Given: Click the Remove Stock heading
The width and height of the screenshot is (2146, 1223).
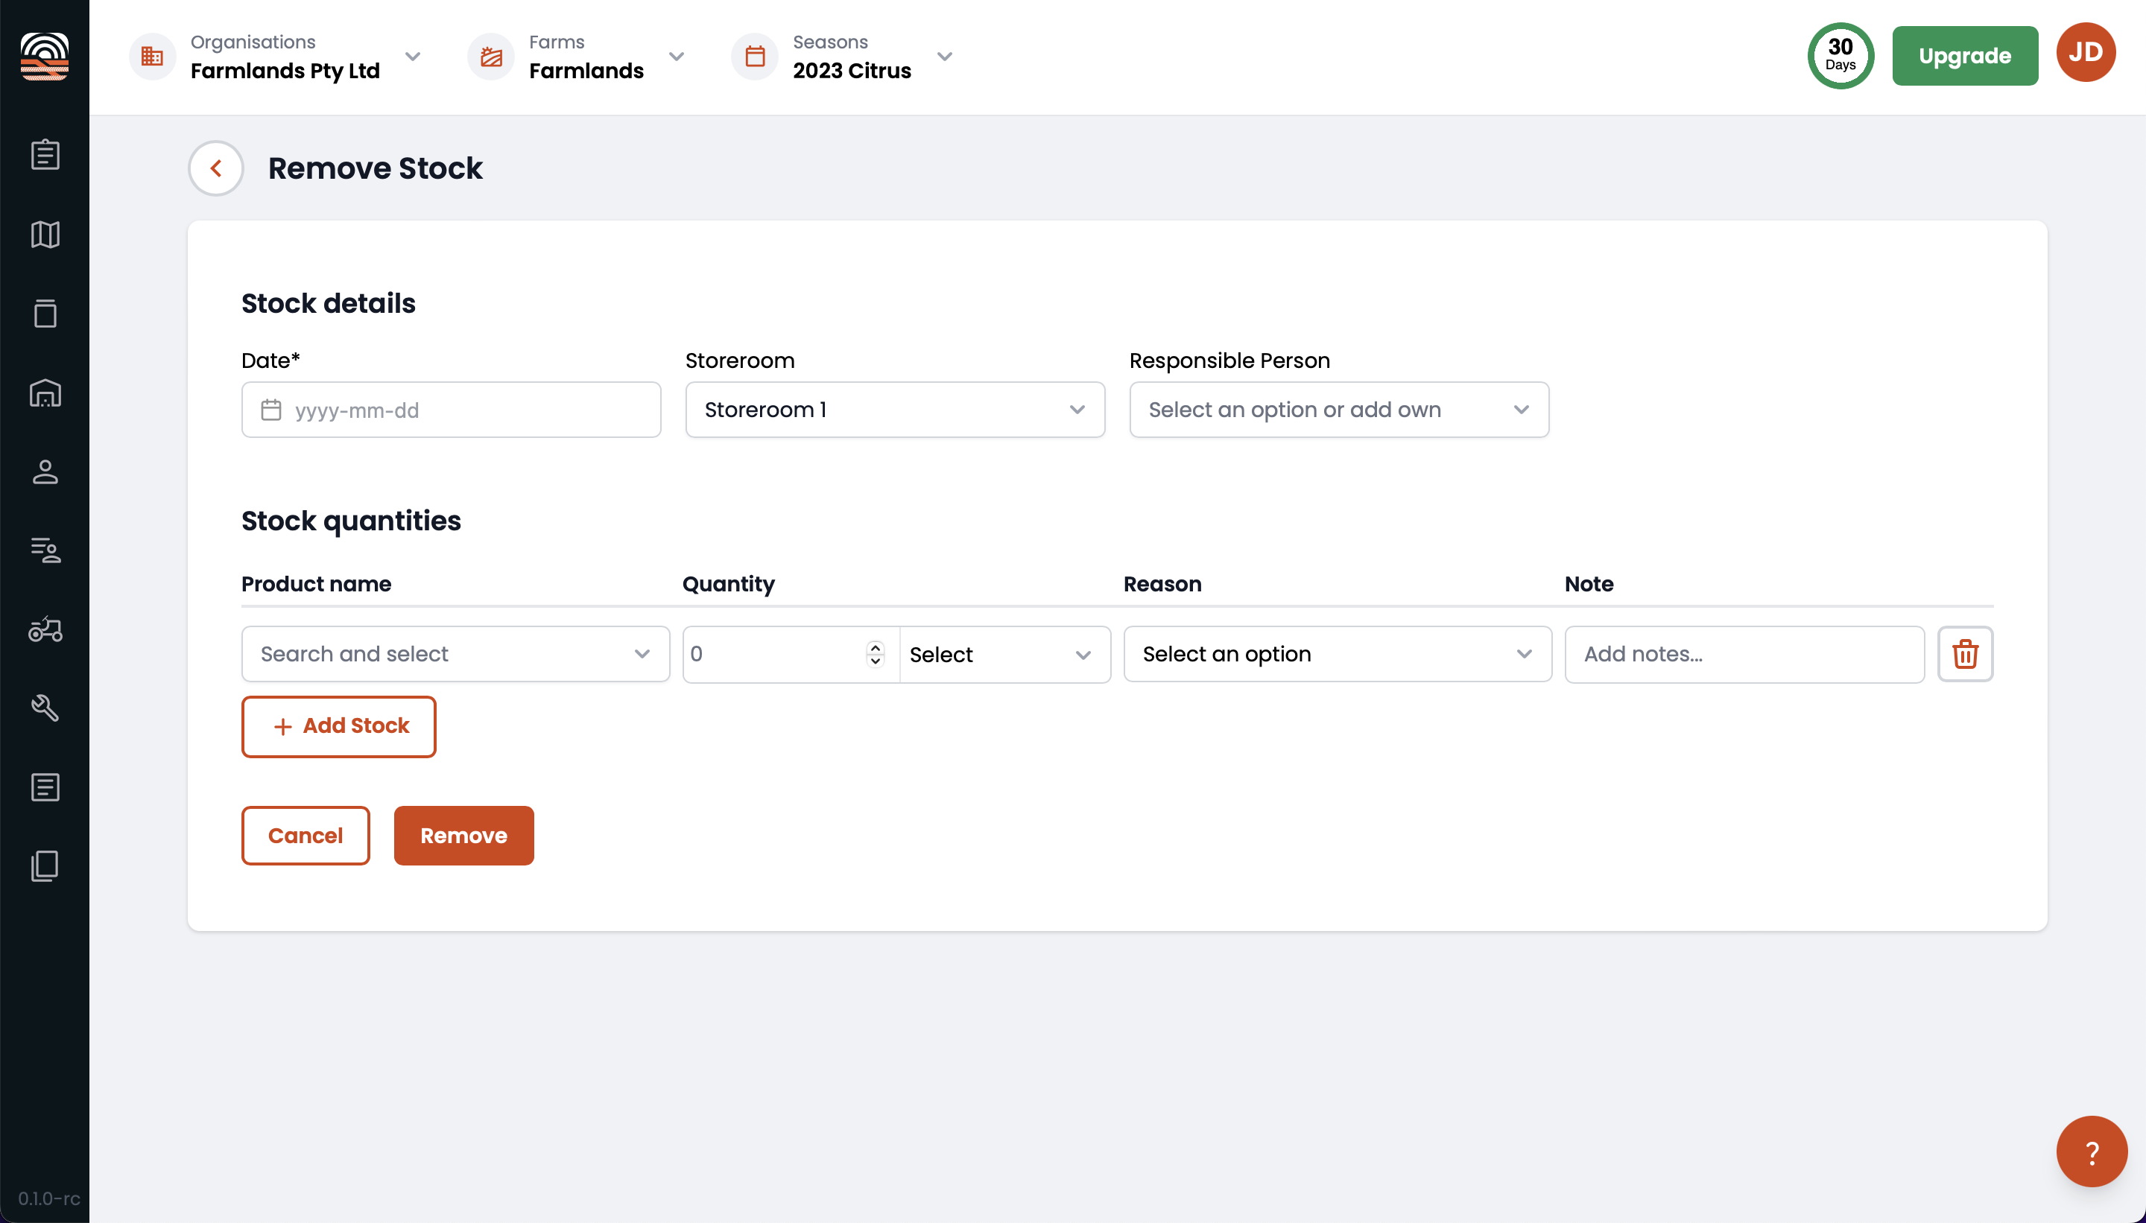Looking at the screenshot, I should (x=375, y=168).
